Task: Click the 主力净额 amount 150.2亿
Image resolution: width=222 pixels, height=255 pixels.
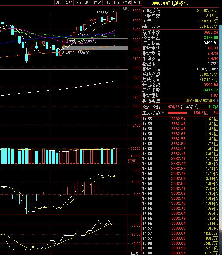Action: pos(200,113)
